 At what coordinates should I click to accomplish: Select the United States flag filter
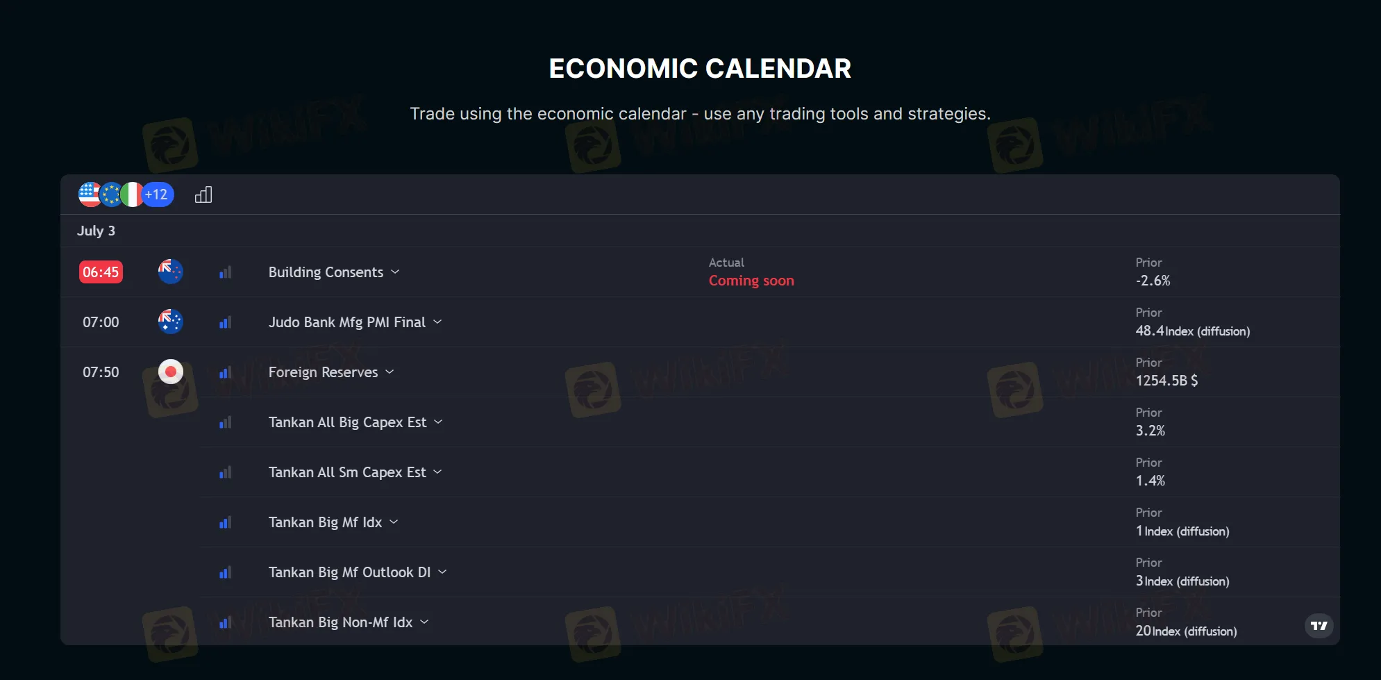(x=89, y=194)
